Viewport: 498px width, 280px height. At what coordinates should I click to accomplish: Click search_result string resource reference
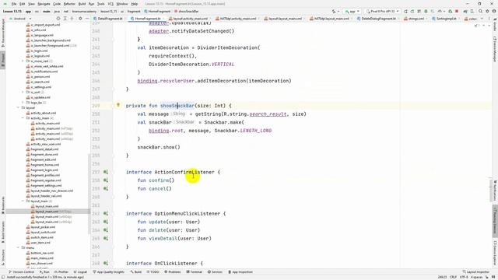pyautogui.click(x=268, y=114)
